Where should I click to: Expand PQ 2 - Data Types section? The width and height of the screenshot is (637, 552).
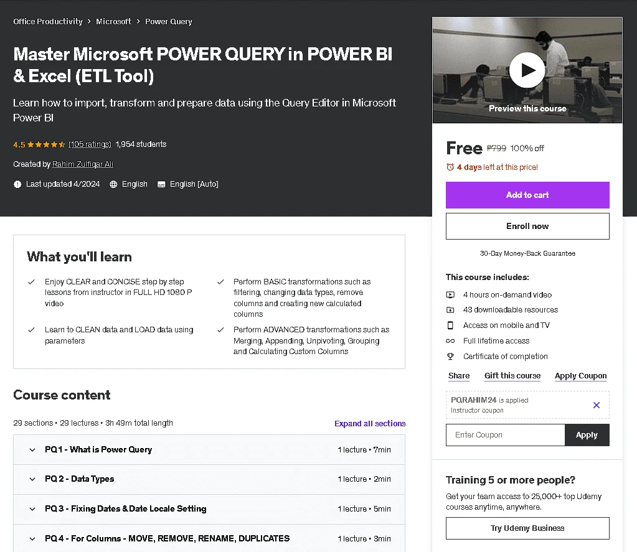pos(209,479)
